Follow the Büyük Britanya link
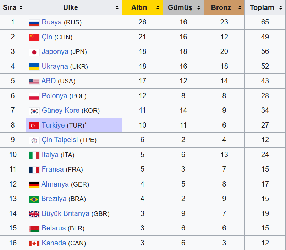The height and width of the screenshot is (250, 286). point(66,213)
